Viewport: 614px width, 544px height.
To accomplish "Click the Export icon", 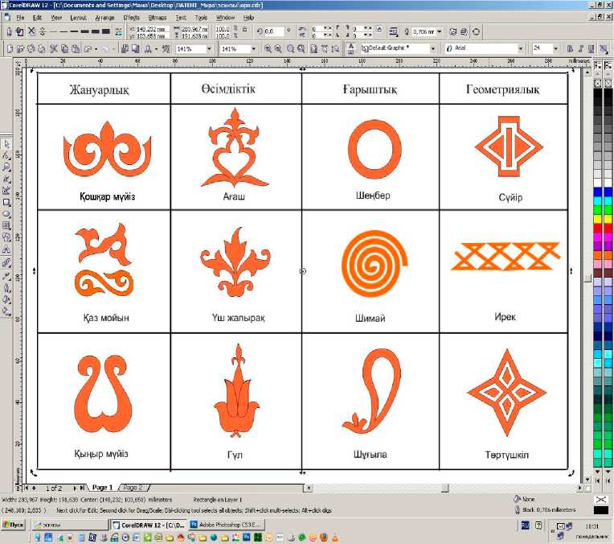I will point(136,49).
